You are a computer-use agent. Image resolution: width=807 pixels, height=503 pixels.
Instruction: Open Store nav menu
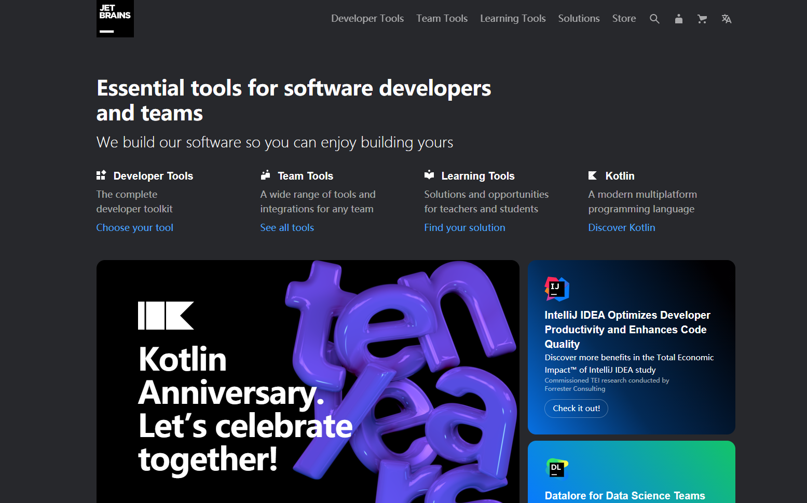[x=624, y=18]
